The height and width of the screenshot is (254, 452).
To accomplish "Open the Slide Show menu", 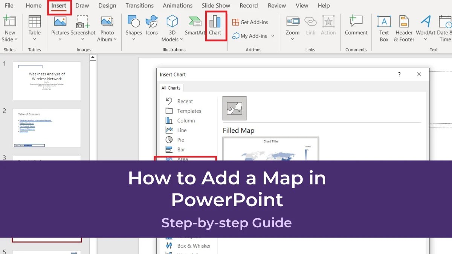I will (215, 5).
